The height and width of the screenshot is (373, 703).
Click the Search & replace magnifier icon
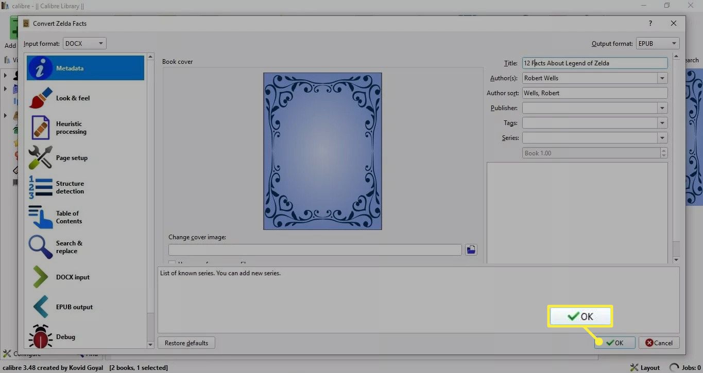point(40,247)
